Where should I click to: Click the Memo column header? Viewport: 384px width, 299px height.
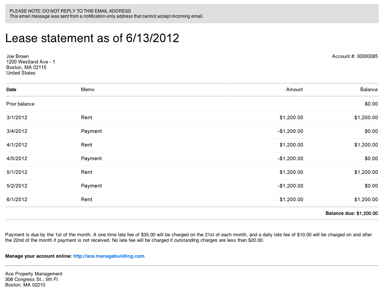88,89
